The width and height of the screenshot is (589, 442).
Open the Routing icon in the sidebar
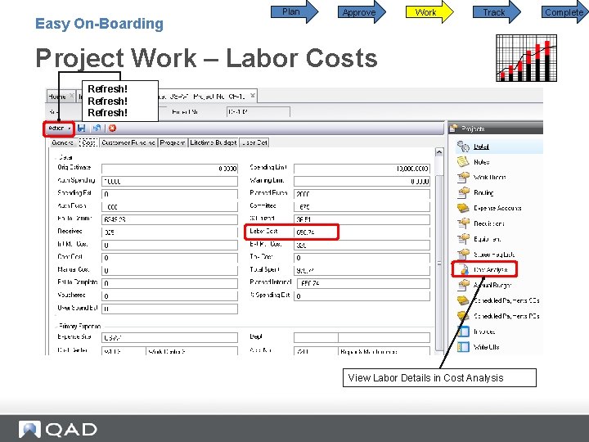point(463,192)
